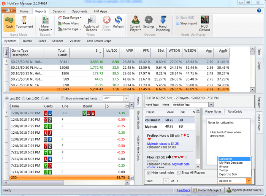Screen dimensions: 266x196
Task: Switch to the Home ribbon tab
Action: 24,11
